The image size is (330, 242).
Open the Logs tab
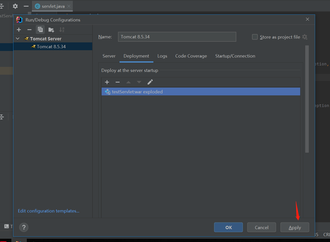162,56
